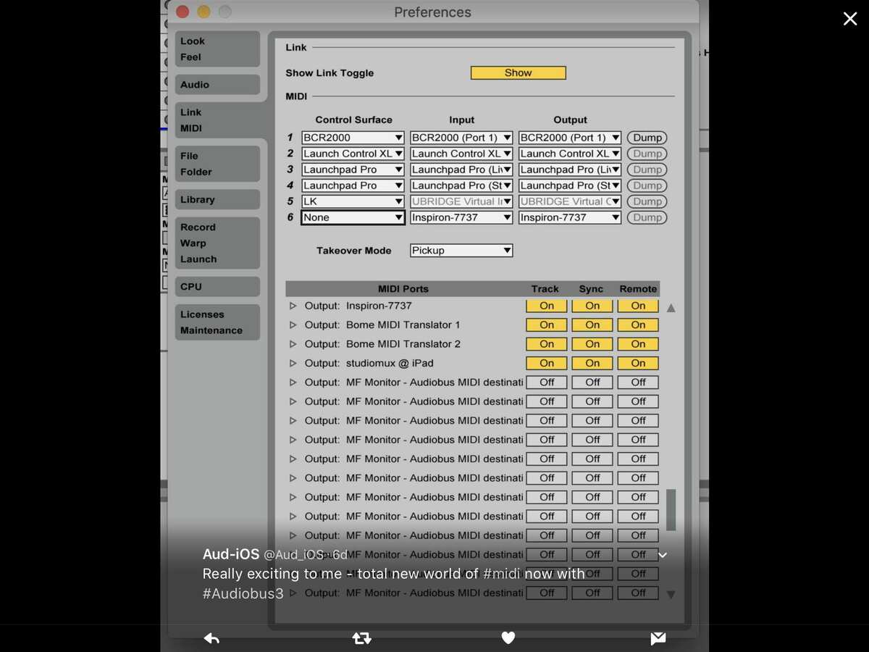Screen dimensions: 869x652
Task: Disable Remote for Bome MIDI Translator 2
Action: (638, 344)
